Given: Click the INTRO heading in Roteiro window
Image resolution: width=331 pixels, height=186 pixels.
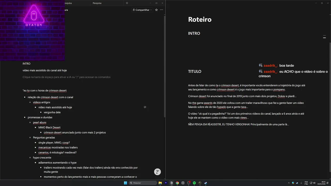Looking at the screenshot, I should click(x=194, y=33).
